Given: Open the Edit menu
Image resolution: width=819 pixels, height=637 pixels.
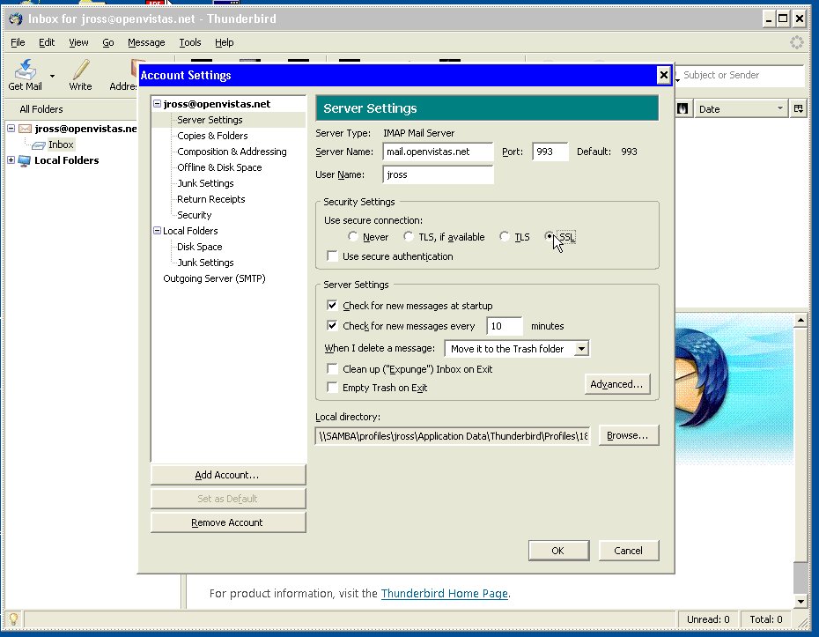Looking at the screenshot, I should [47, 42].
